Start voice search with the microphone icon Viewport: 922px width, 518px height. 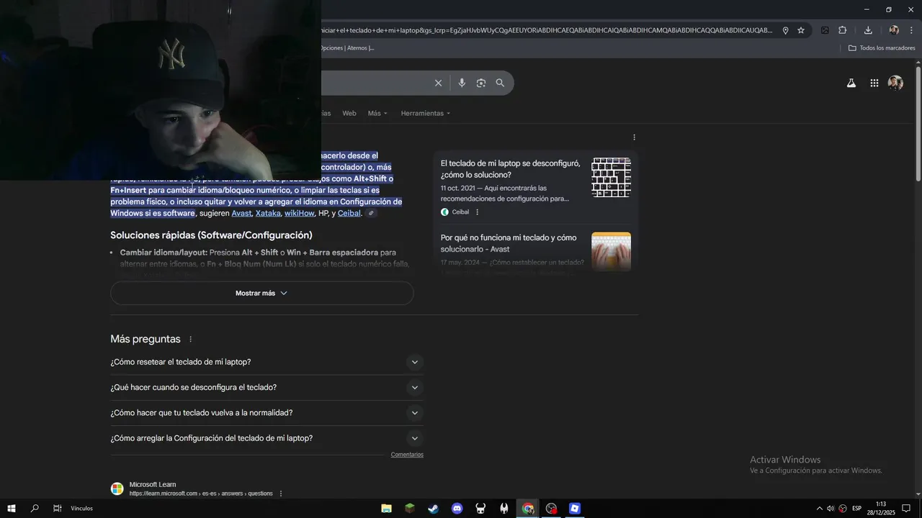point(462,83)
